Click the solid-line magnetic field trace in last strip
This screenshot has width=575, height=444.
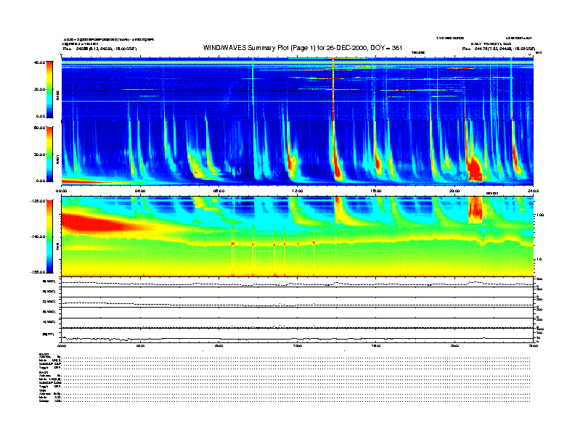click(x=297, y=339)
